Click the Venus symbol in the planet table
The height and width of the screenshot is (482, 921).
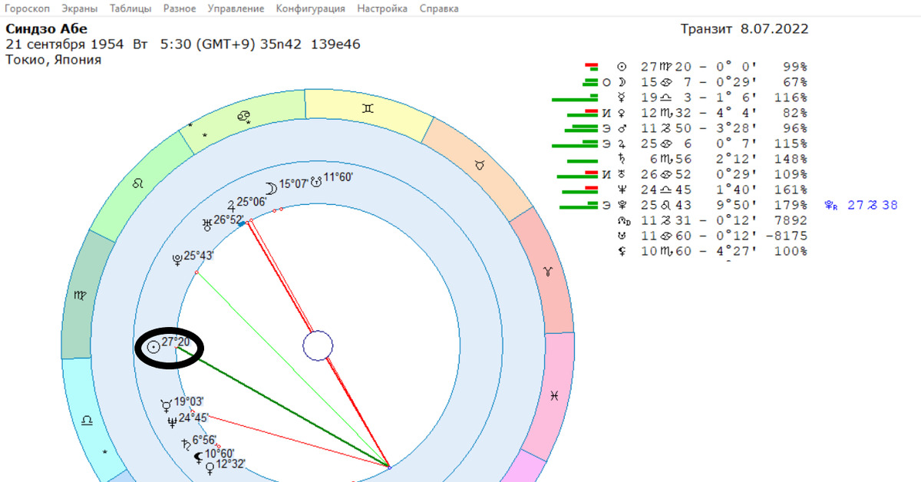(621, 113)
